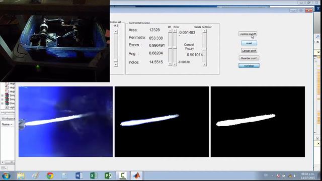
Task: Click the Area value 12328
Action: (154, 30)
